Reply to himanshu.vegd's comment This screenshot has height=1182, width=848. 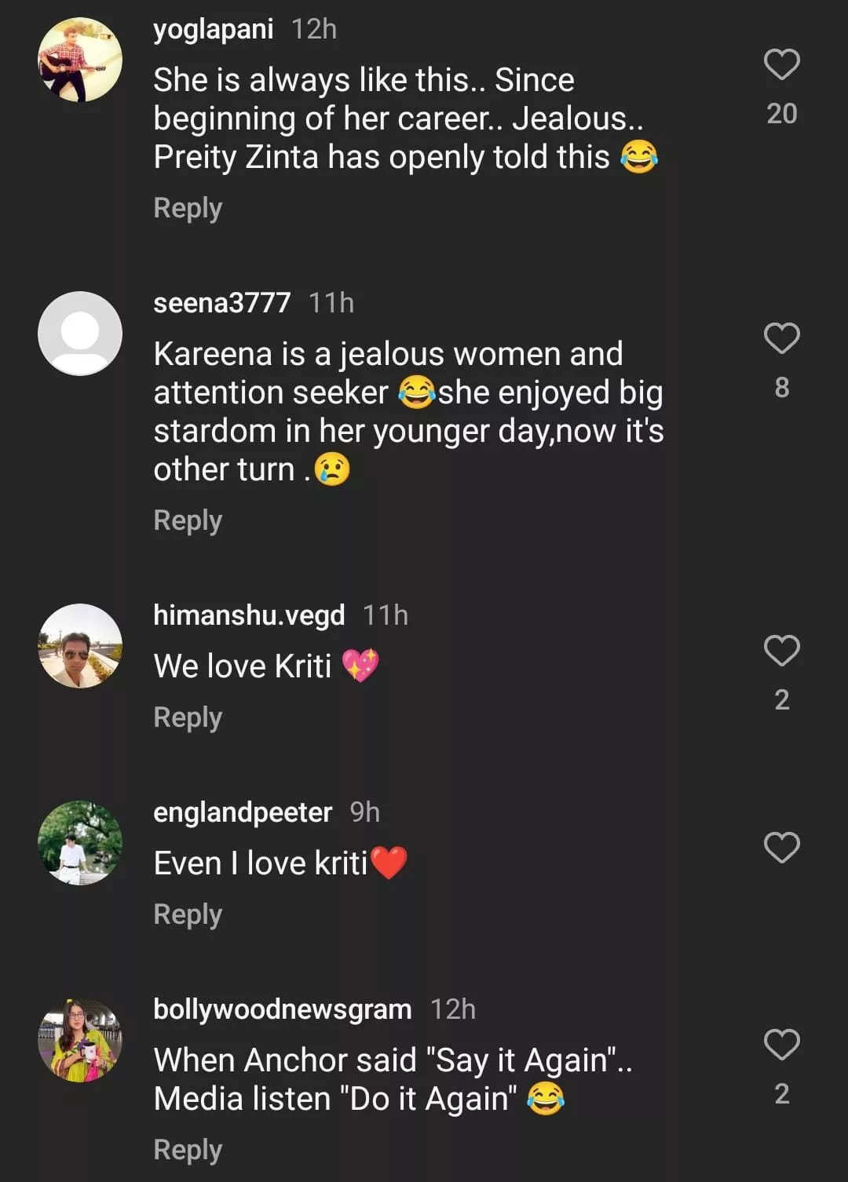188,718
